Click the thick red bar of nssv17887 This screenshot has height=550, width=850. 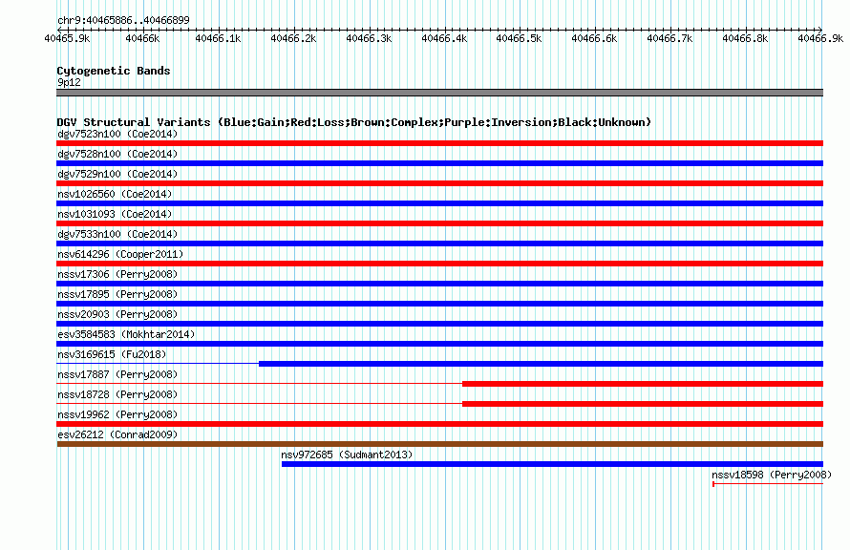point(643,384)
